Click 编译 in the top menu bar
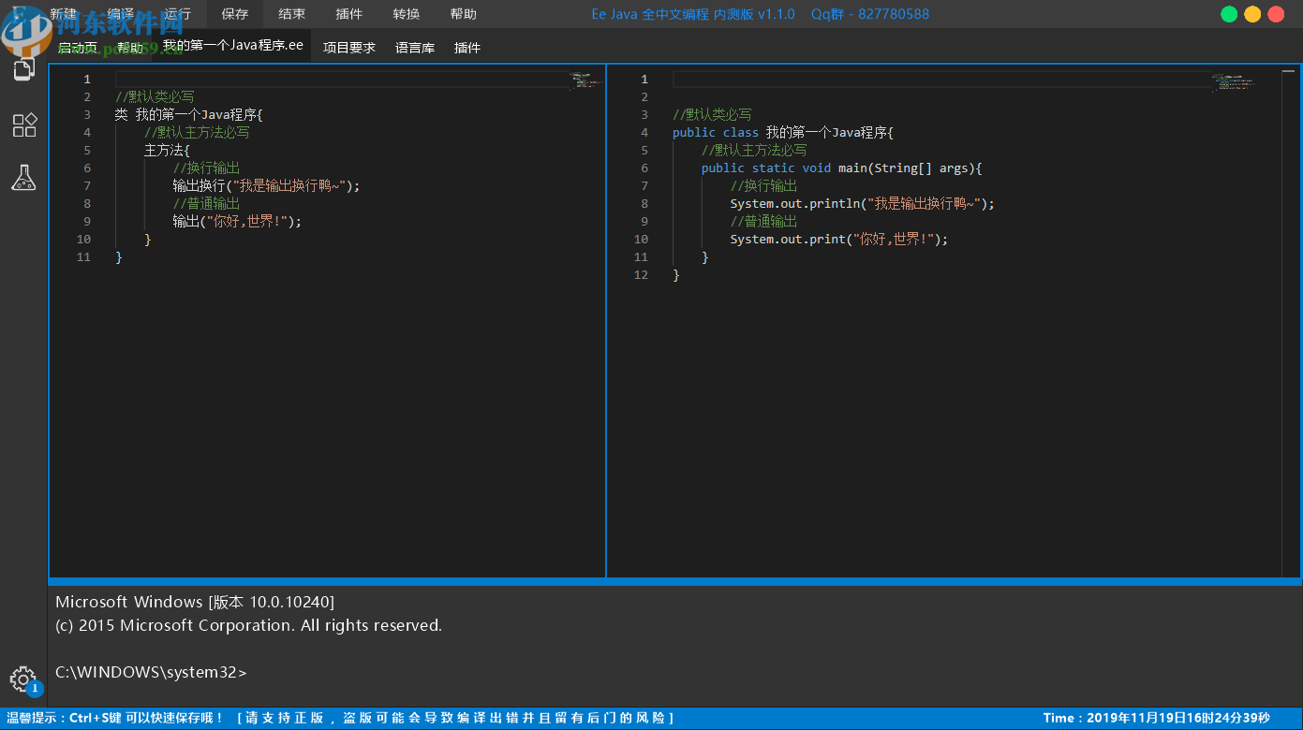The height and width of the screenshot is (730, 1303). (121, 14)
